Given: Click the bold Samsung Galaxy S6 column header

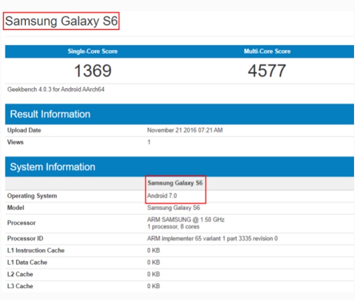Looking at the screenshot, I should click(x=174, y=183).
